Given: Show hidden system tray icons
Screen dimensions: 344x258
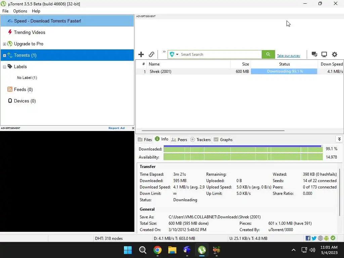Looking at the screenshot, I should (294, 250).
